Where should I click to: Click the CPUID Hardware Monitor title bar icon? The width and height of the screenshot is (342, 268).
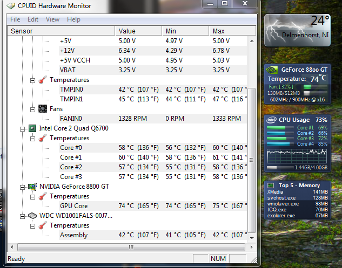tap(11, 5)
